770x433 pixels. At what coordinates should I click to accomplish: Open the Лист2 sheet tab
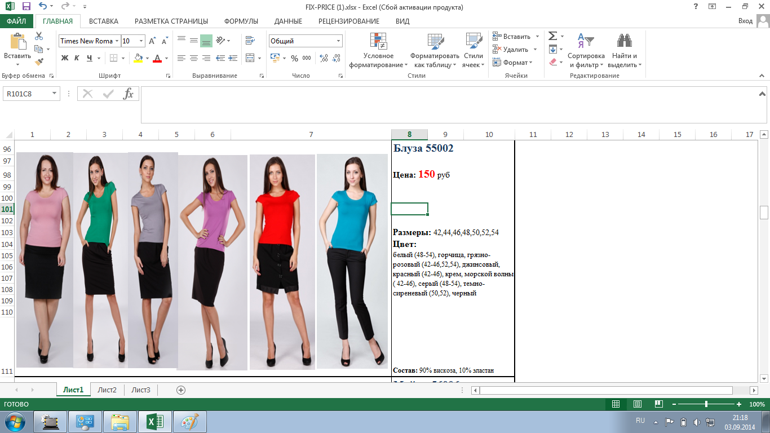pyautogui.click(x=107, y=390)
